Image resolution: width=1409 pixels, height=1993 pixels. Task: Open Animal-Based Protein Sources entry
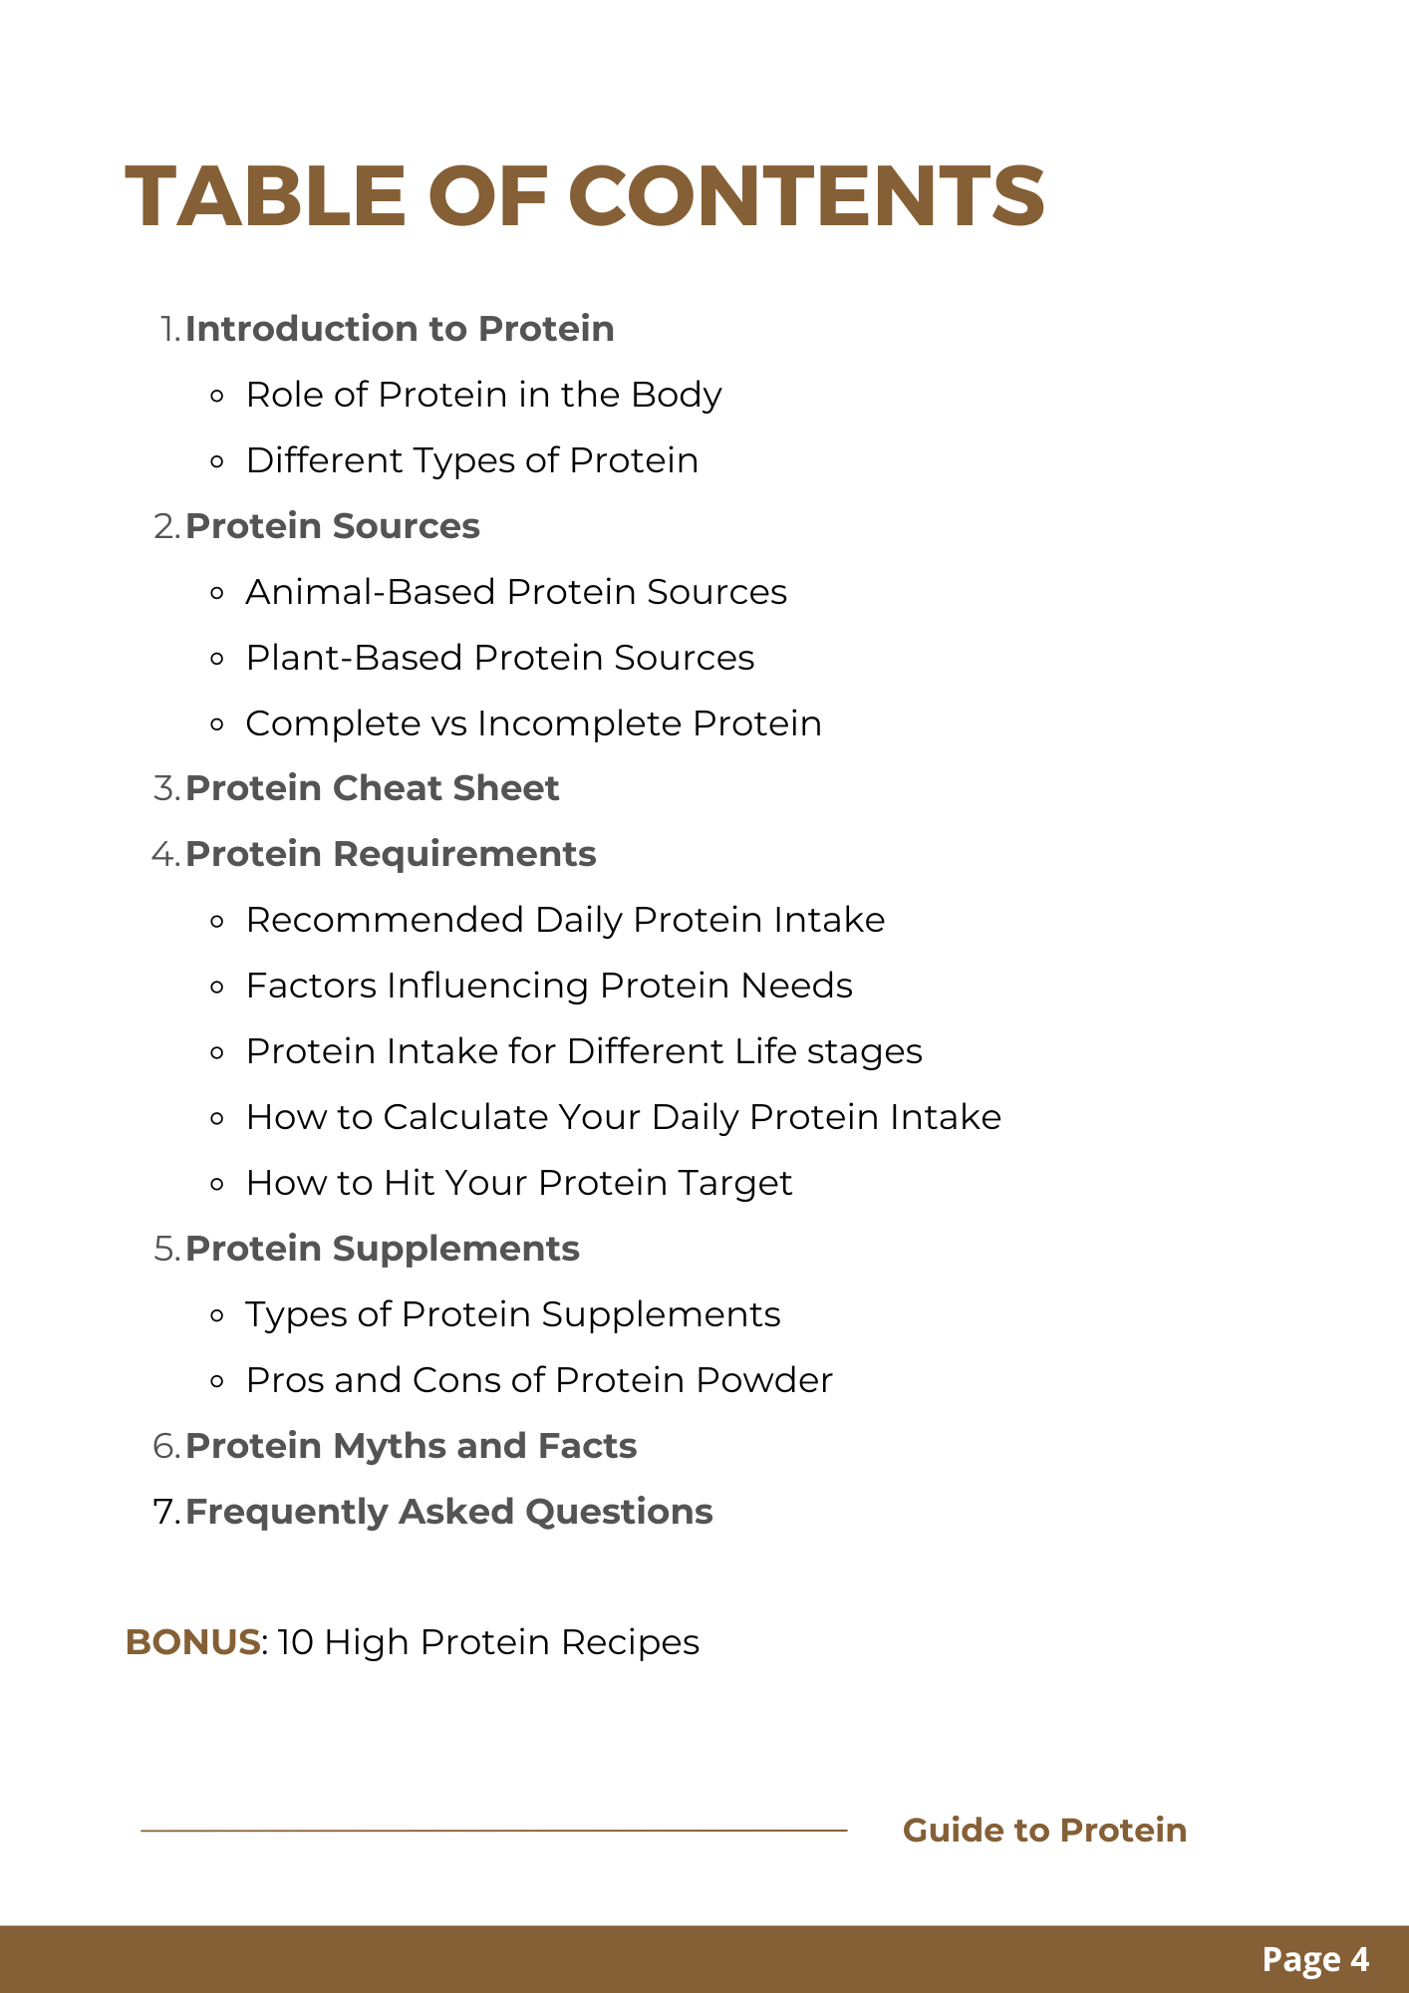(516, 592)
